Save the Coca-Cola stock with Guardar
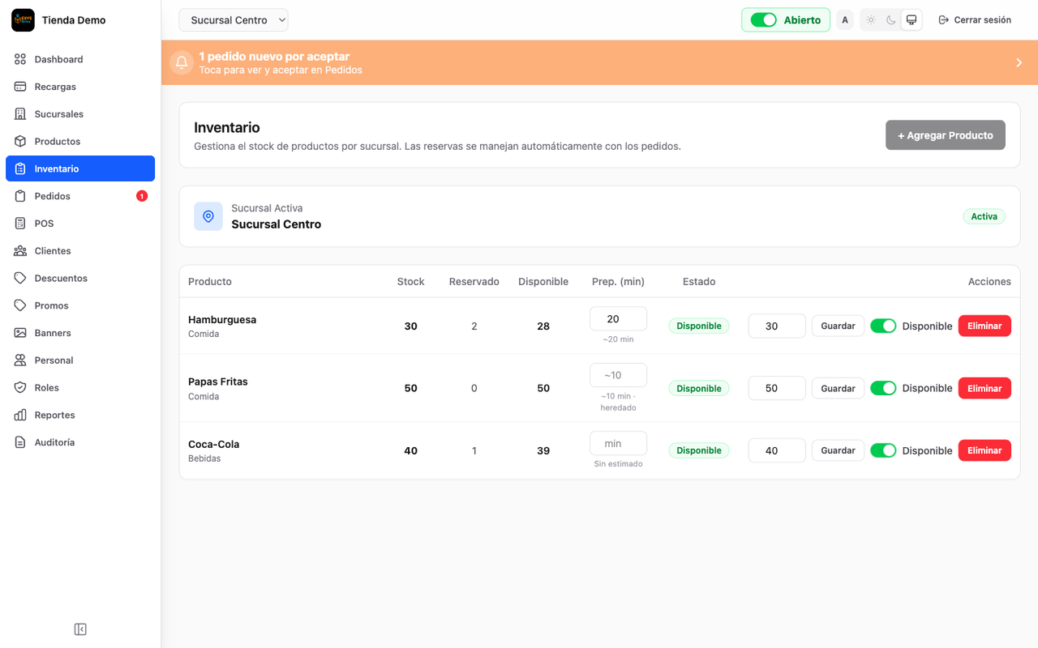The width and height of the screenshot is (1038, 648). 838,450
